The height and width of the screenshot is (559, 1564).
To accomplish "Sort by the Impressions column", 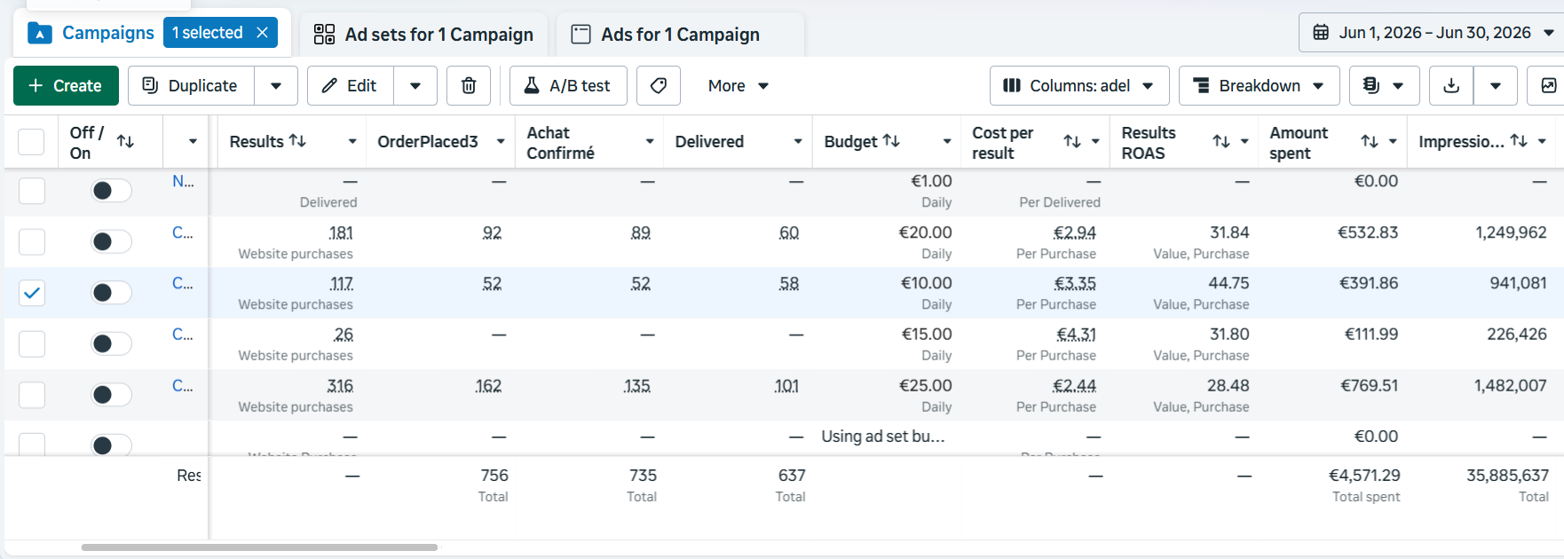I will pos(1519,141).
